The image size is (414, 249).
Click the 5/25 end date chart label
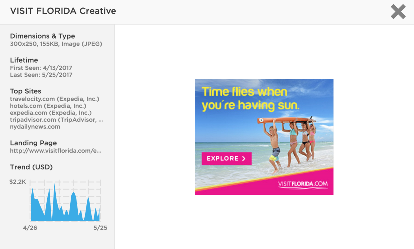tap(100, 228)
